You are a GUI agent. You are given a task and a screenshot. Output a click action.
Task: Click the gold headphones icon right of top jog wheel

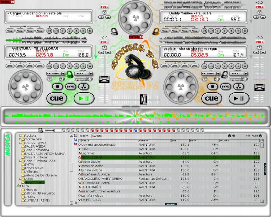click(156, 32)
